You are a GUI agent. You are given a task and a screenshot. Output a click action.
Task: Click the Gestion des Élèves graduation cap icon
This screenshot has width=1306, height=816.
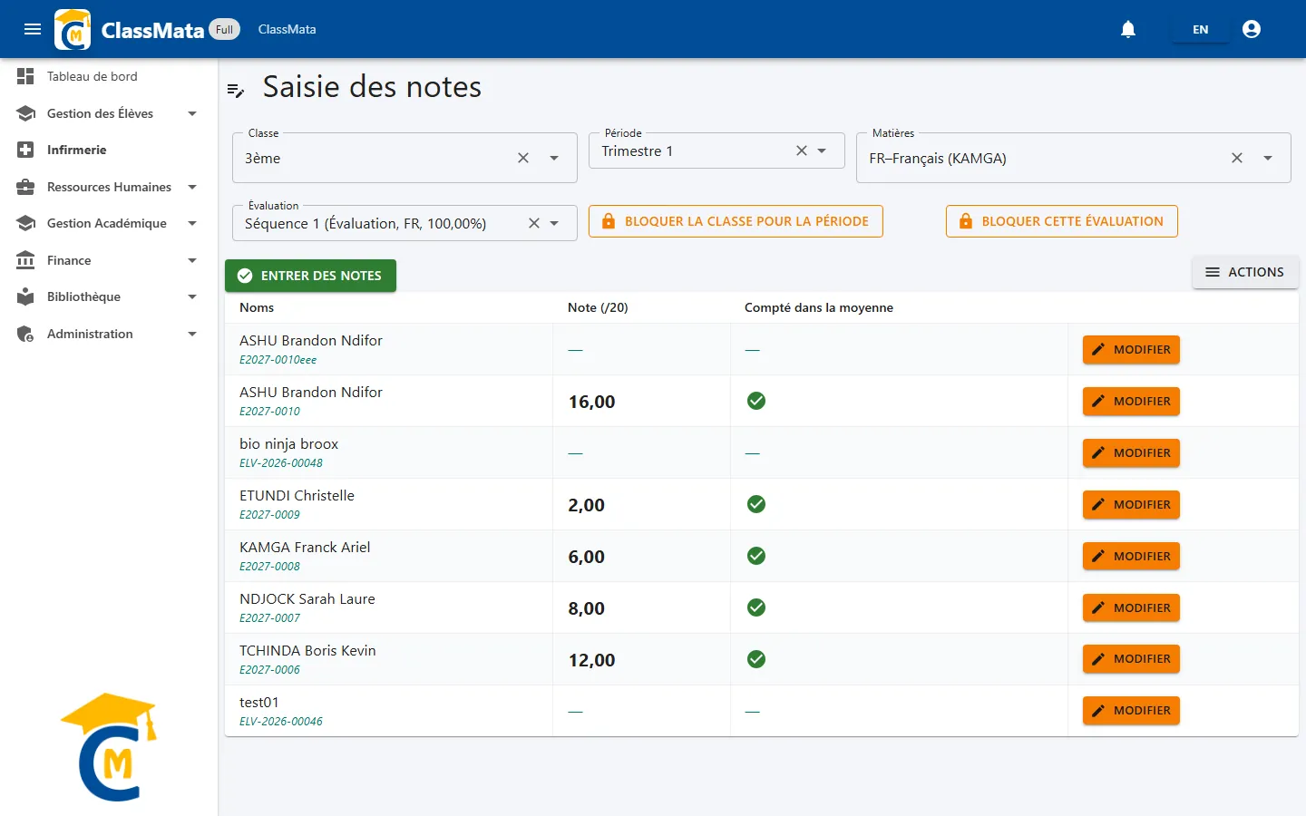(x=25, y=113)
